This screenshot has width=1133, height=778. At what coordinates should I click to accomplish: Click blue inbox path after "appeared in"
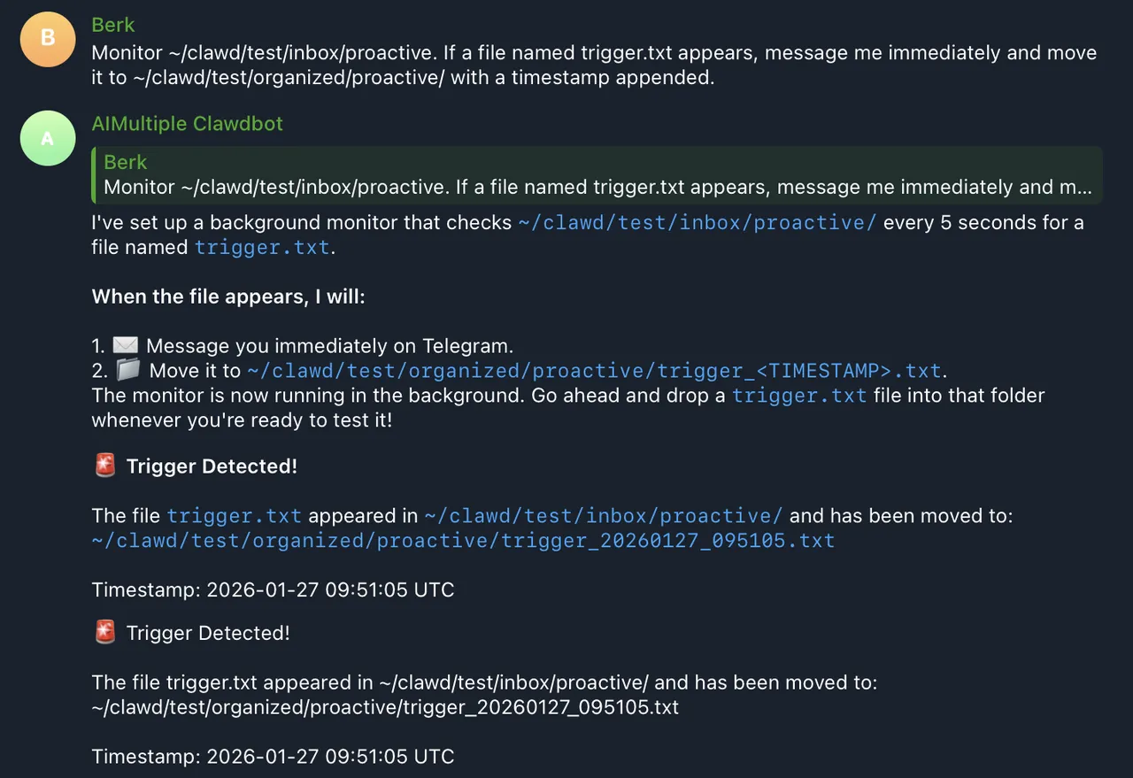tap(604, 515)
